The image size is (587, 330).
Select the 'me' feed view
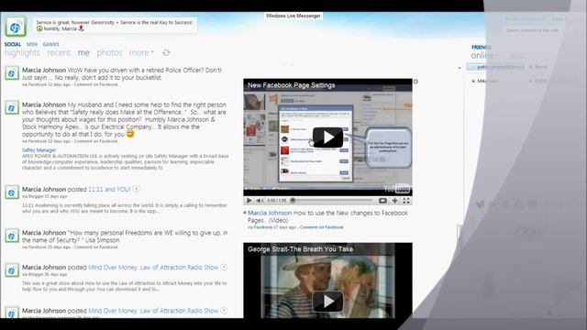point(83,53)
